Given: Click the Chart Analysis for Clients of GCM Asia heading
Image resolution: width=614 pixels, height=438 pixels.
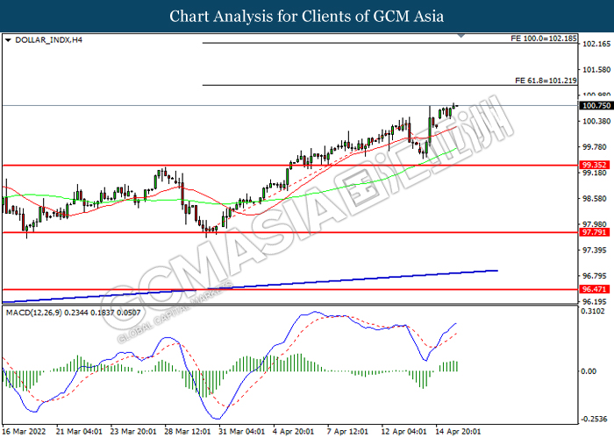Looking at the screenshot, I should (307, 16).
